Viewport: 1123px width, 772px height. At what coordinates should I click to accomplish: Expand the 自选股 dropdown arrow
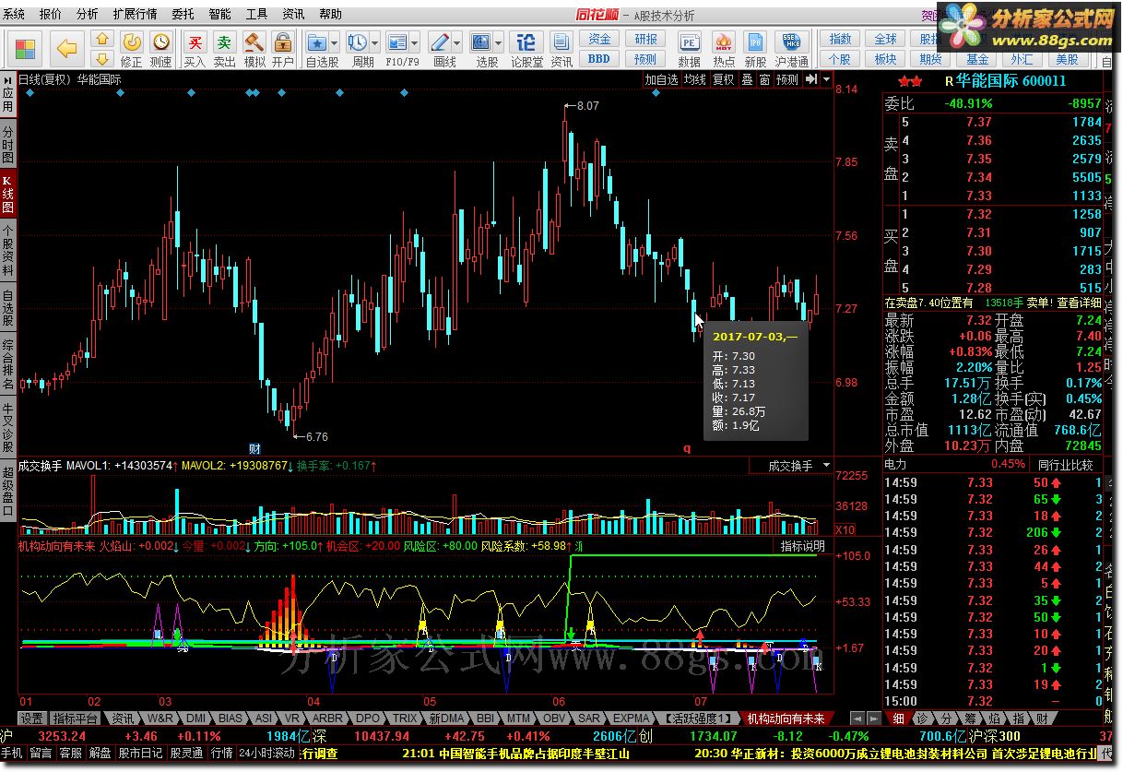336,42
